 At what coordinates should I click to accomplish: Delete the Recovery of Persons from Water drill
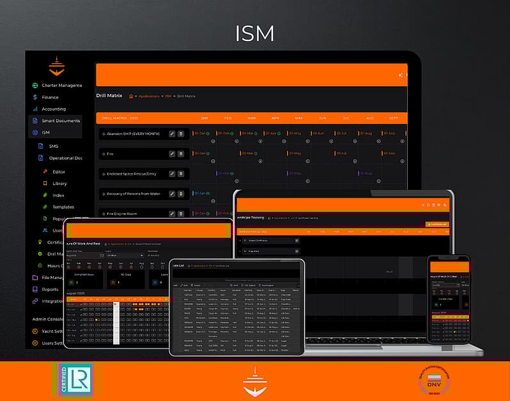tap(181, 194)
